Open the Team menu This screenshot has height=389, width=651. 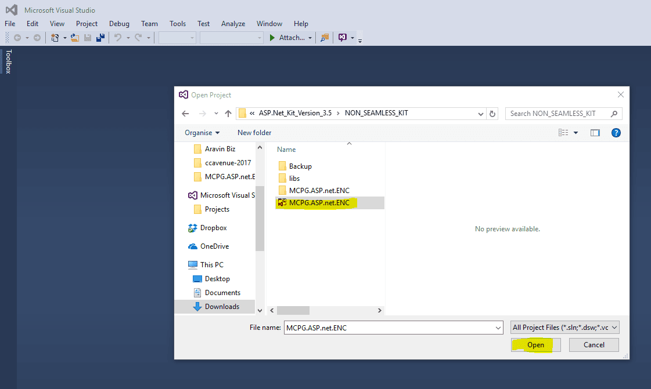149,24
